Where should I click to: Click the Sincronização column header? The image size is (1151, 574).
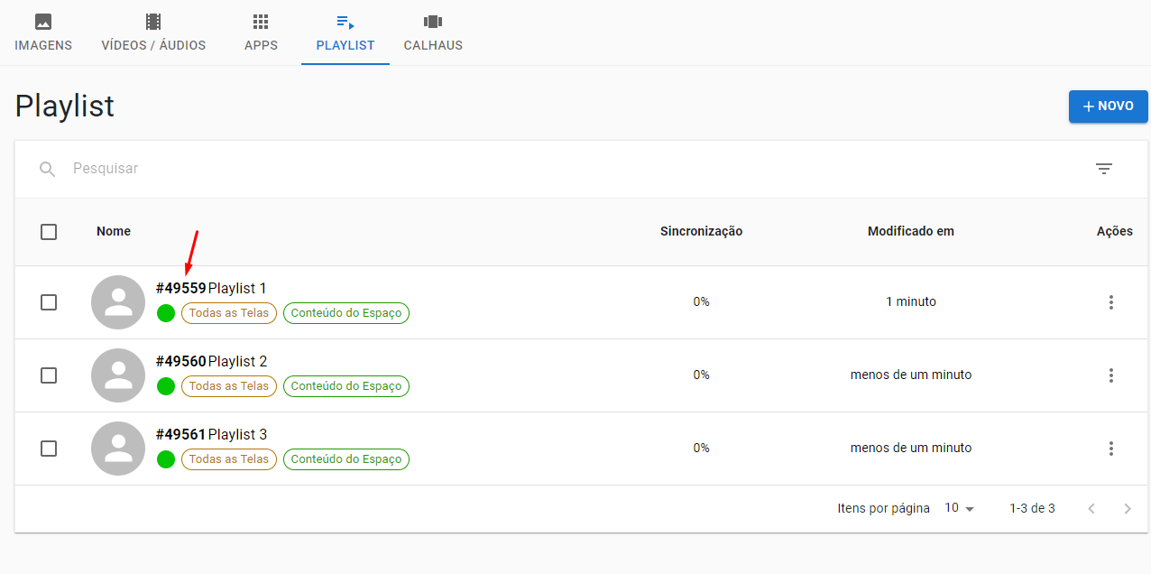[x=702, y=231]
